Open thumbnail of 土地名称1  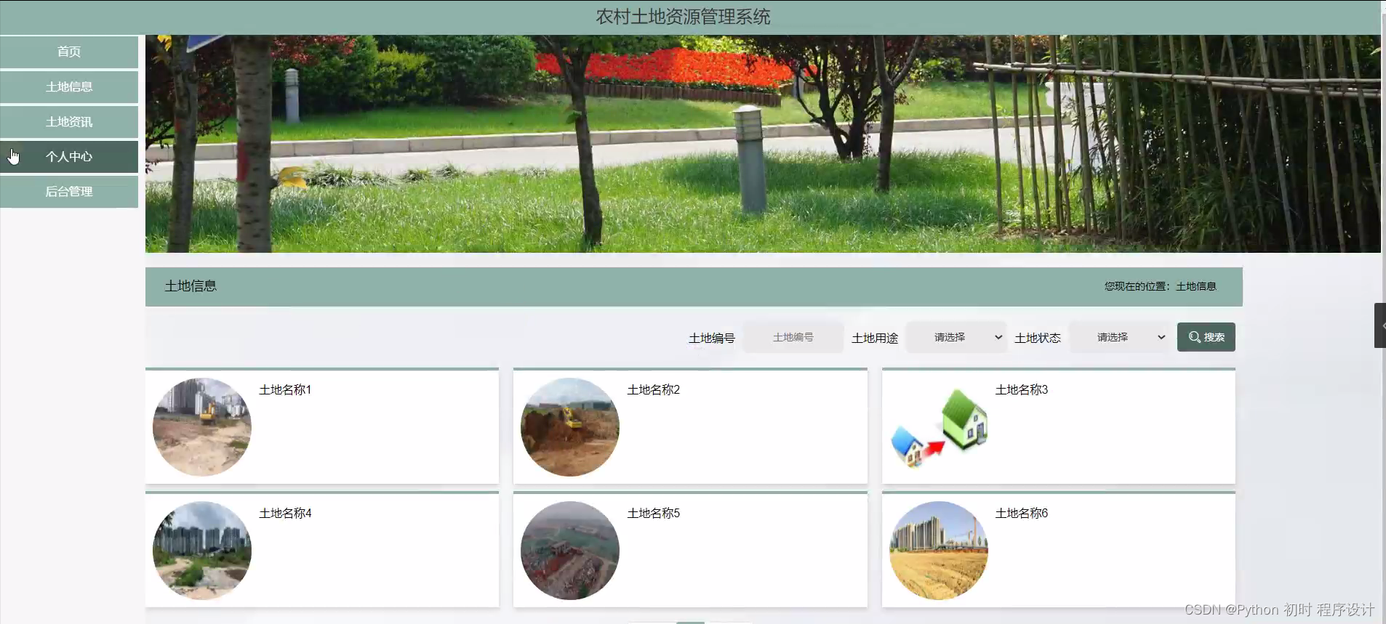click(202, 427)
